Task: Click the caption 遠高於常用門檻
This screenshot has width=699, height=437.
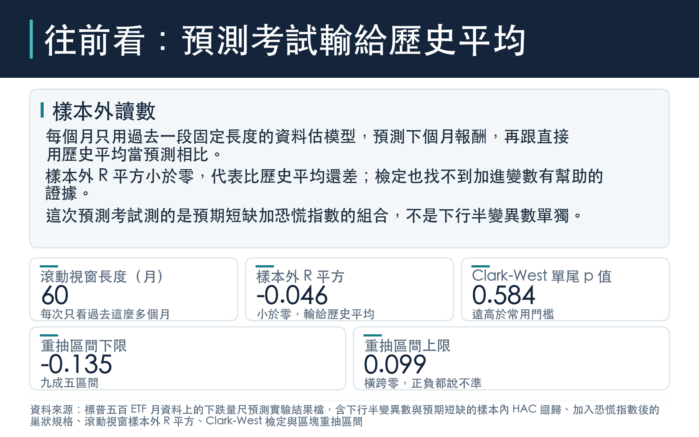Action: [x=513, y=314]
